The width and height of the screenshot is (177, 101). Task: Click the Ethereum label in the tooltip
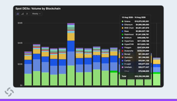pyautogui.click(x=128, y=25)
